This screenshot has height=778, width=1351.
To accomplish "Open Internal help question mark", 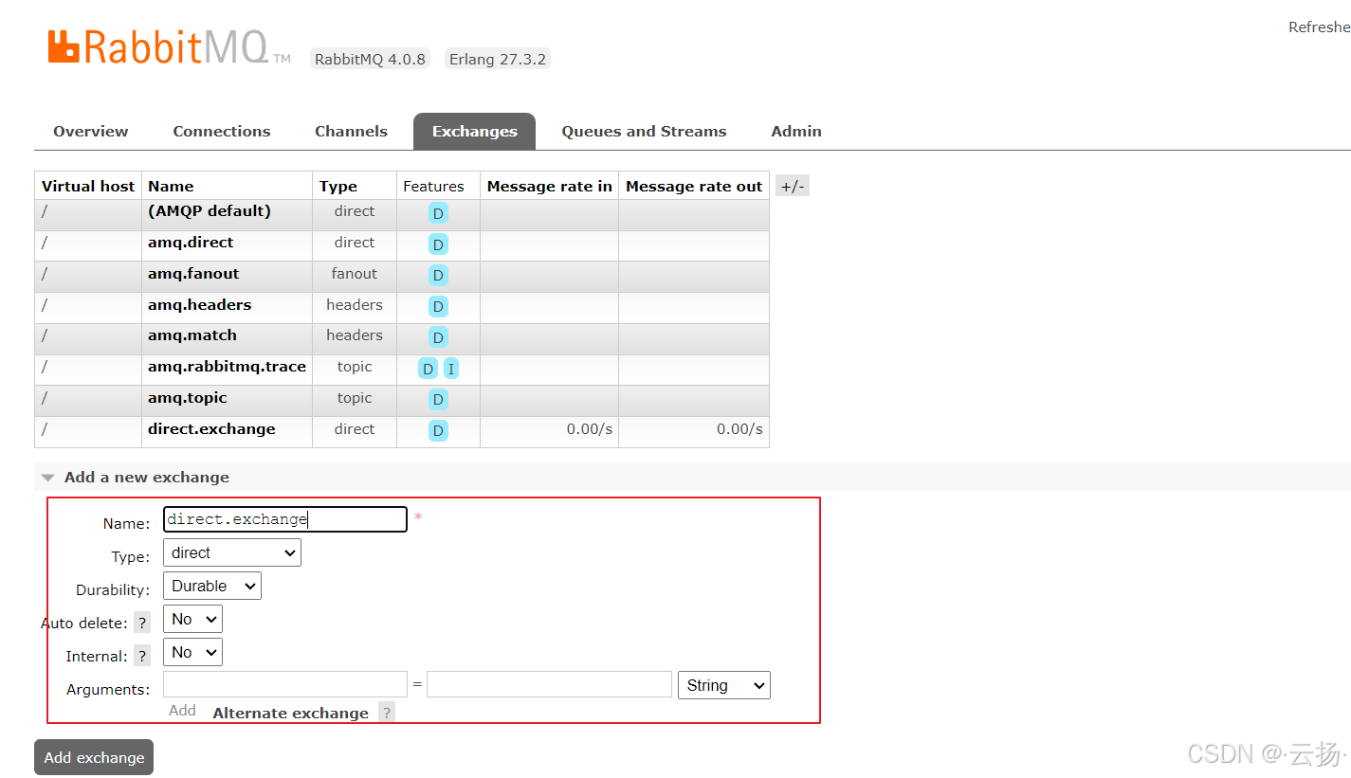I will (x=142, y=656).
